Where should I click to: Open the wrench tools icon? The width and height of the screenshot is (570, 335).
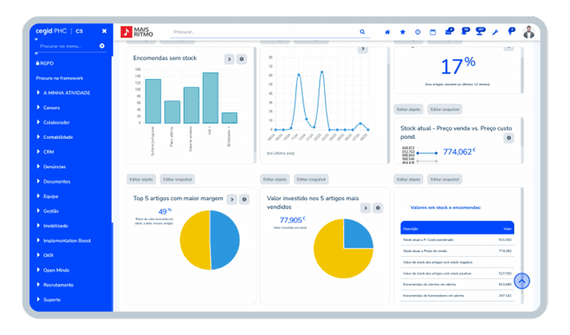495,32
